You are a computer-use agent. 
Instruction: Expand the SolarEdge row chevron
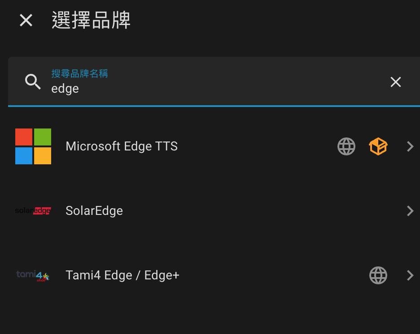[410, 211]
